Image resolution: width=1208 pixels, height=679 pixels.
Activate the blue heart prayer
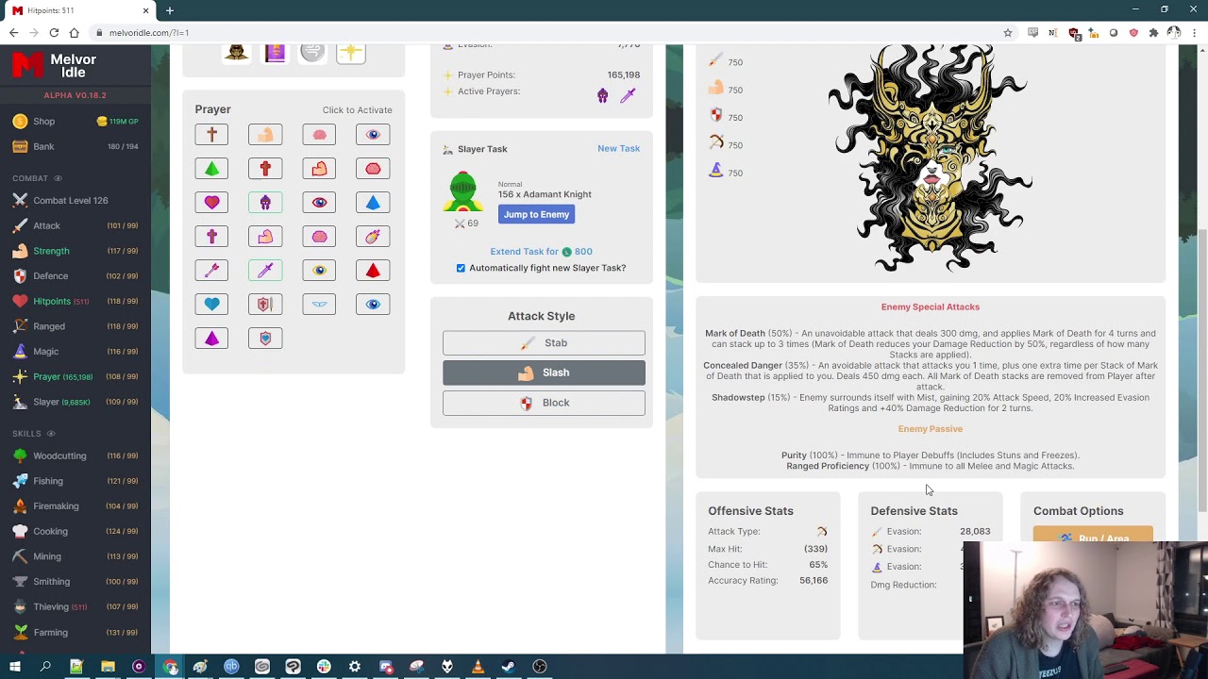(211, 305)
